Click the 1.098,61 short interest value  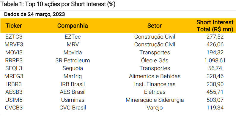(215, 61)
